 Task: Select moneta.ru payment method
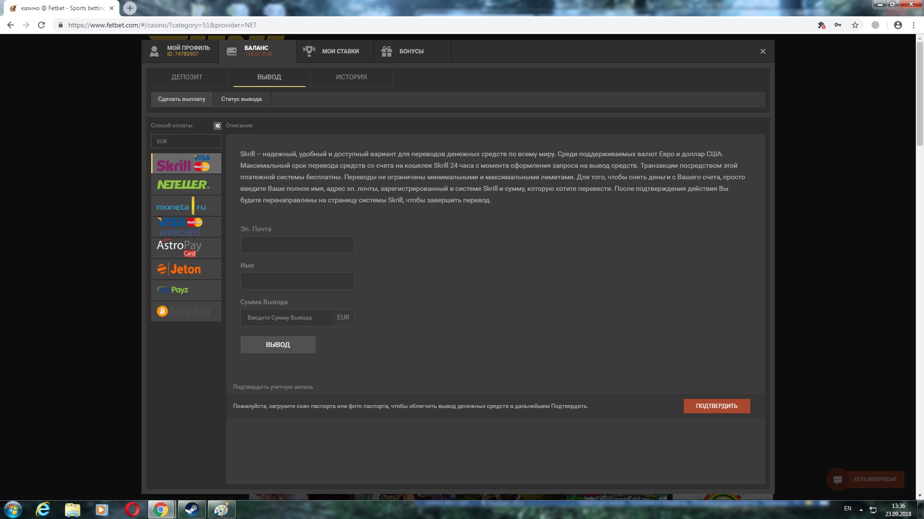coord(186,206)
